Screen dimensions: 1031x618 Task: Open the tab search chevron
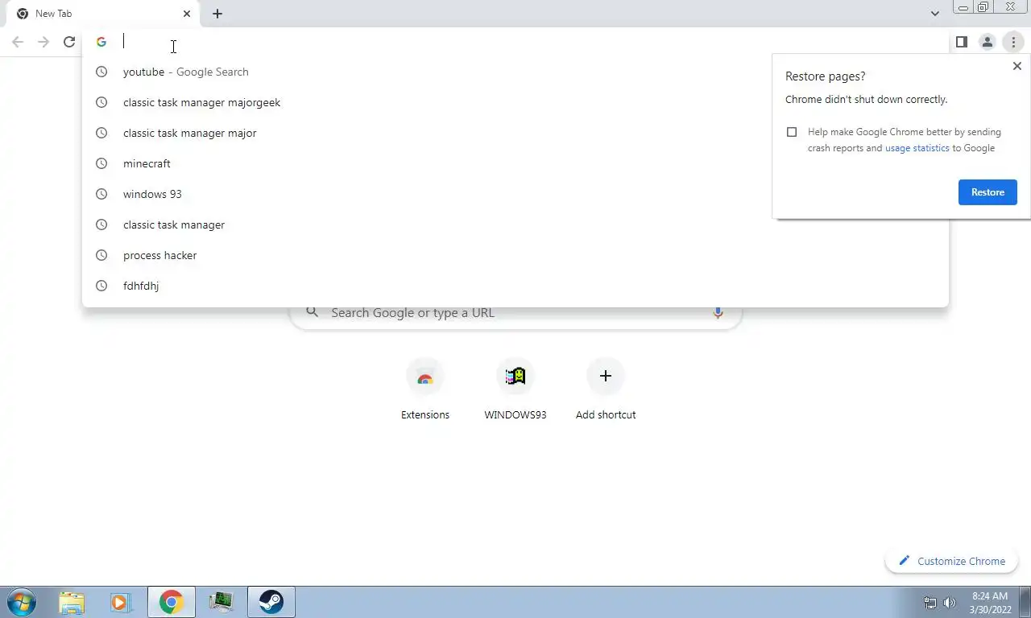pyautogui.click(x=934, y=14)
